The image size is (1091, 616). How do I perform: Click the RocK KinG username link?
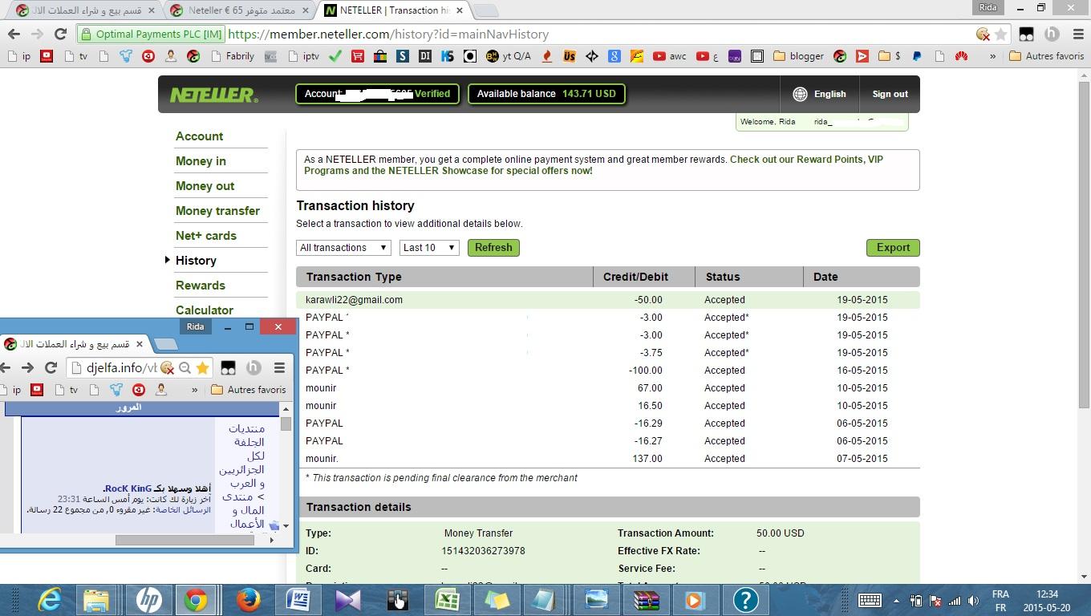coord(128,488)
